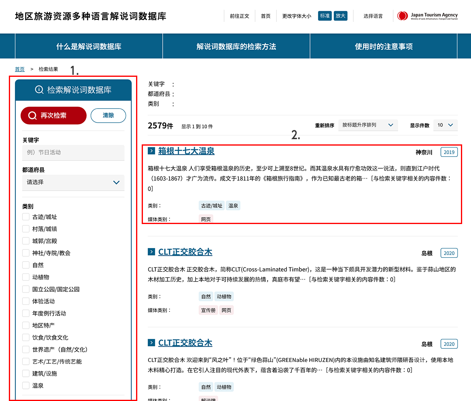Click the magnifier icon in 再次检索 button

pos(32,115)
